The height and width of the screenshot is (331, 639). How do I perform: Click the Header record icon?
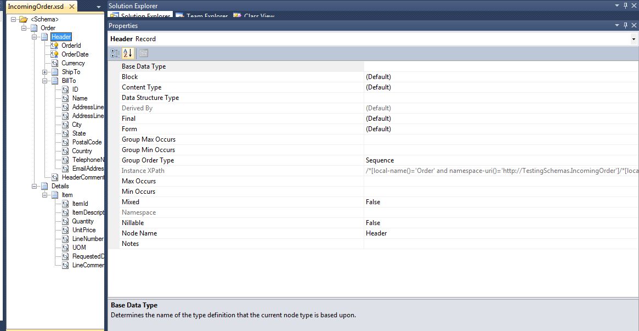[x=44, y=37]
